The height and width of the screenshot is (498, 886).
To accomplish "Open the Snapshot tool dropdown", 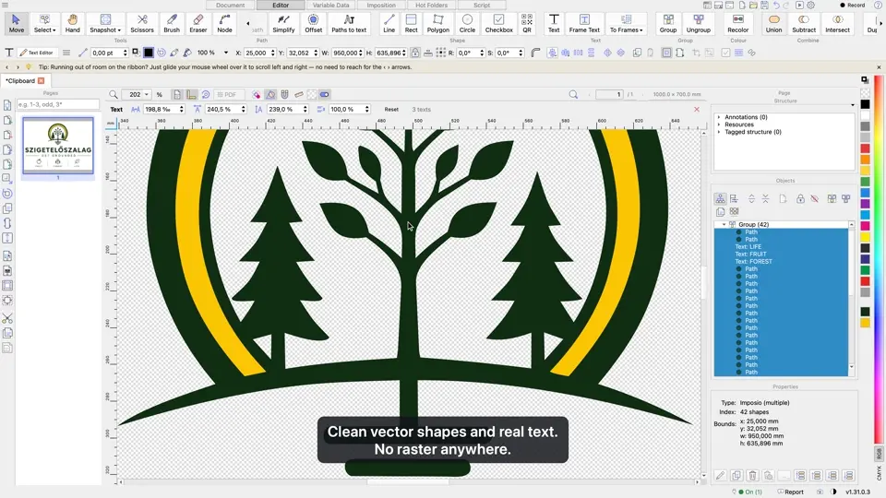I will [105, 23].
